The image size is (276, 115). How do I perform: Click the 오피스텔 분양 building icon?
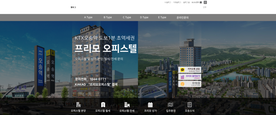tap(78, 105)
